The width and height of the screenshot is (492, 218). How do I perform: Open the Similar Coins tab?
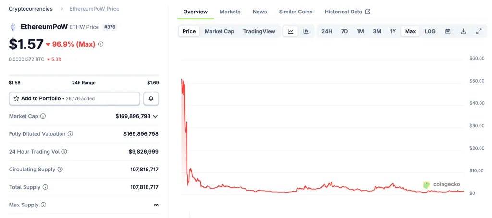(x=295, y=12)
